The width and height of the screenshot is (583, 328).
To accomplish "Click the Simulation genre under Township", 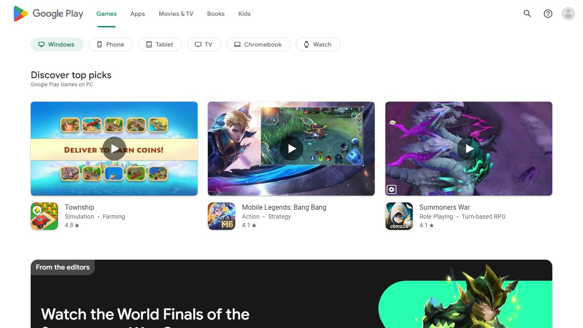I will [79, 217].
